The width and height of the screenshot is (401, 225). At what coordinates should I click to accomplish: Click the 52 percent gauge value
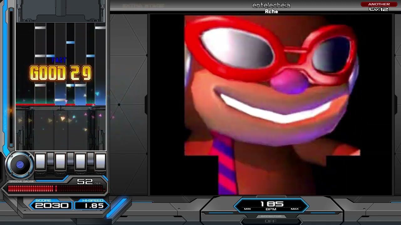85,182
